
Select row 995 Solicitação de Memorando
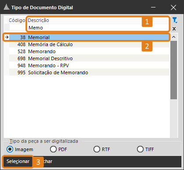pyautogui.click(x=89, y=72)
